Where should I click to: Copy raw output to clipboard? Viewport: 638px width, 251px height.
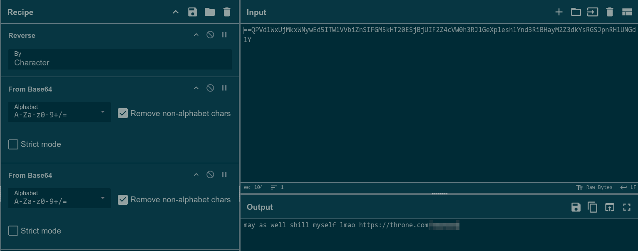pos(593,207)
